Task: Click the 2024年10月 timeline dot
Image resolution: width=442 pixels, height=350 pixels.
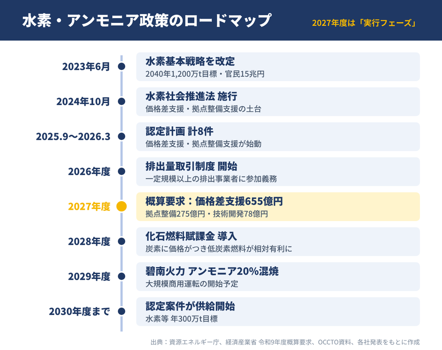Action: 121,101
